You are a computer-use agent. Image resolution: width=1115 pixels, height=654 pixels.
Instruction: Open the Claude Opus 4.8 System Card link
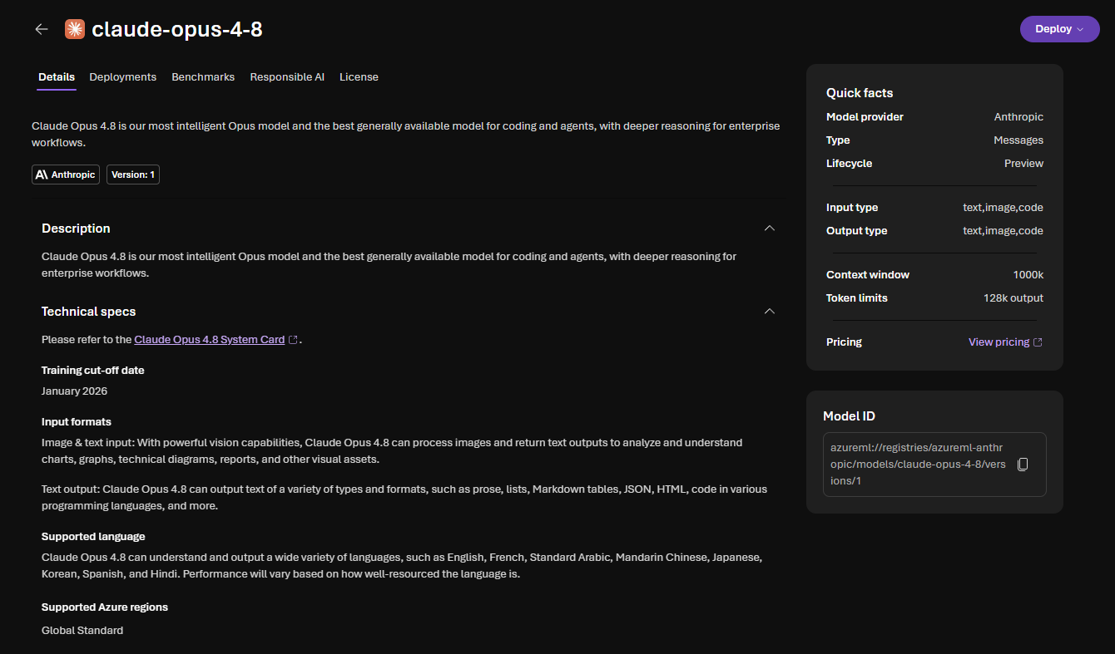click(210, 340)
